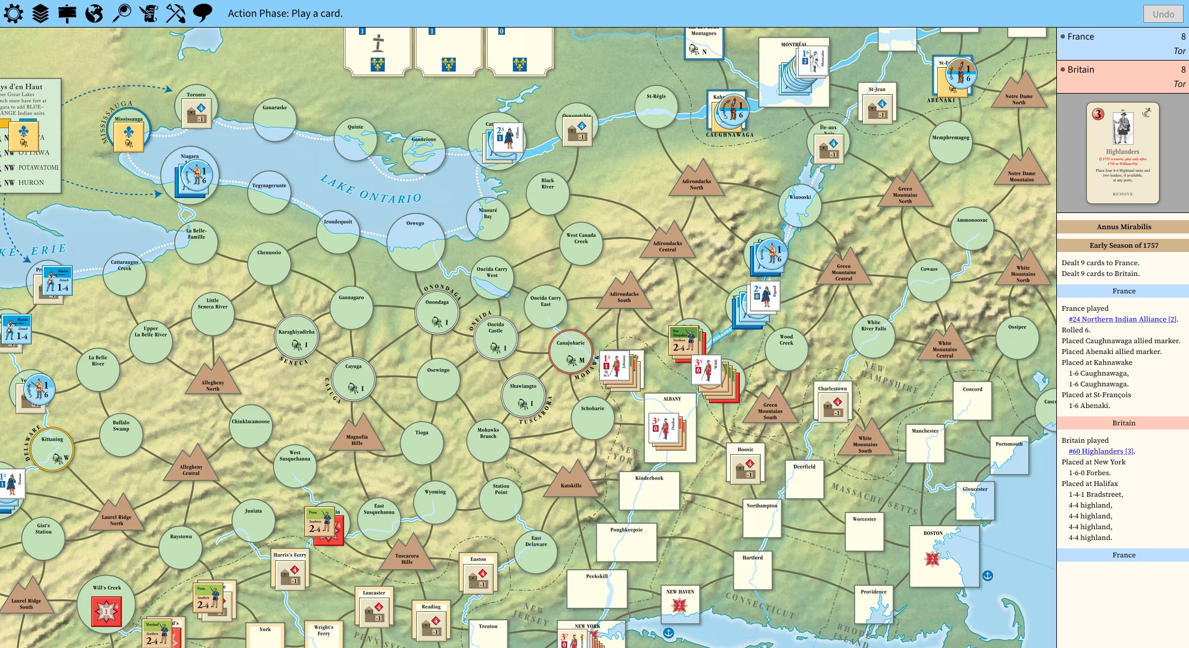This screenshot has height=648, width=1189.
Task: Click the Toronto fort marker
Action: (x=197, y=114)
